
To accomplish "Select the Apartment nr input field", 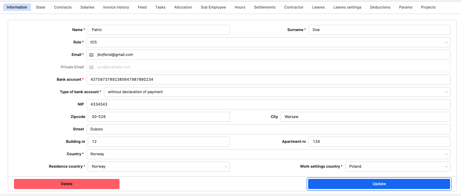I will (x=379, y=142).
